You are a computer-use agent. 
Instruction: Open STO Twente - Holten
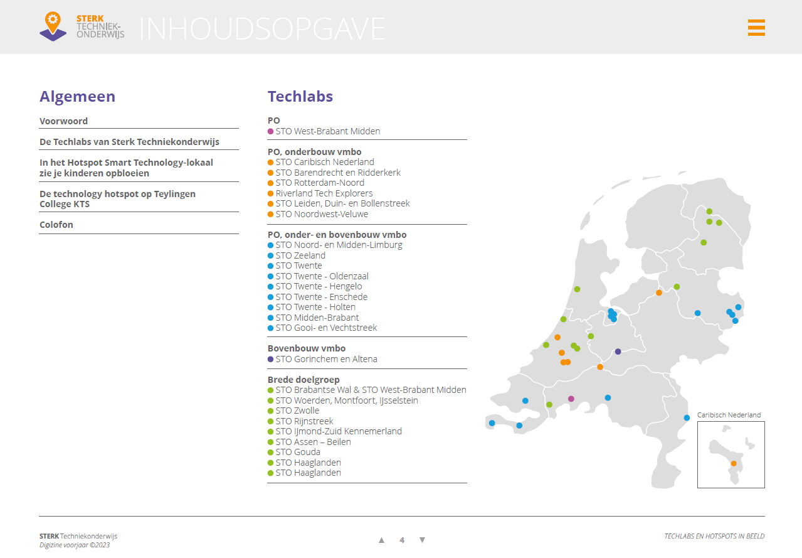(x=312, y=307)
